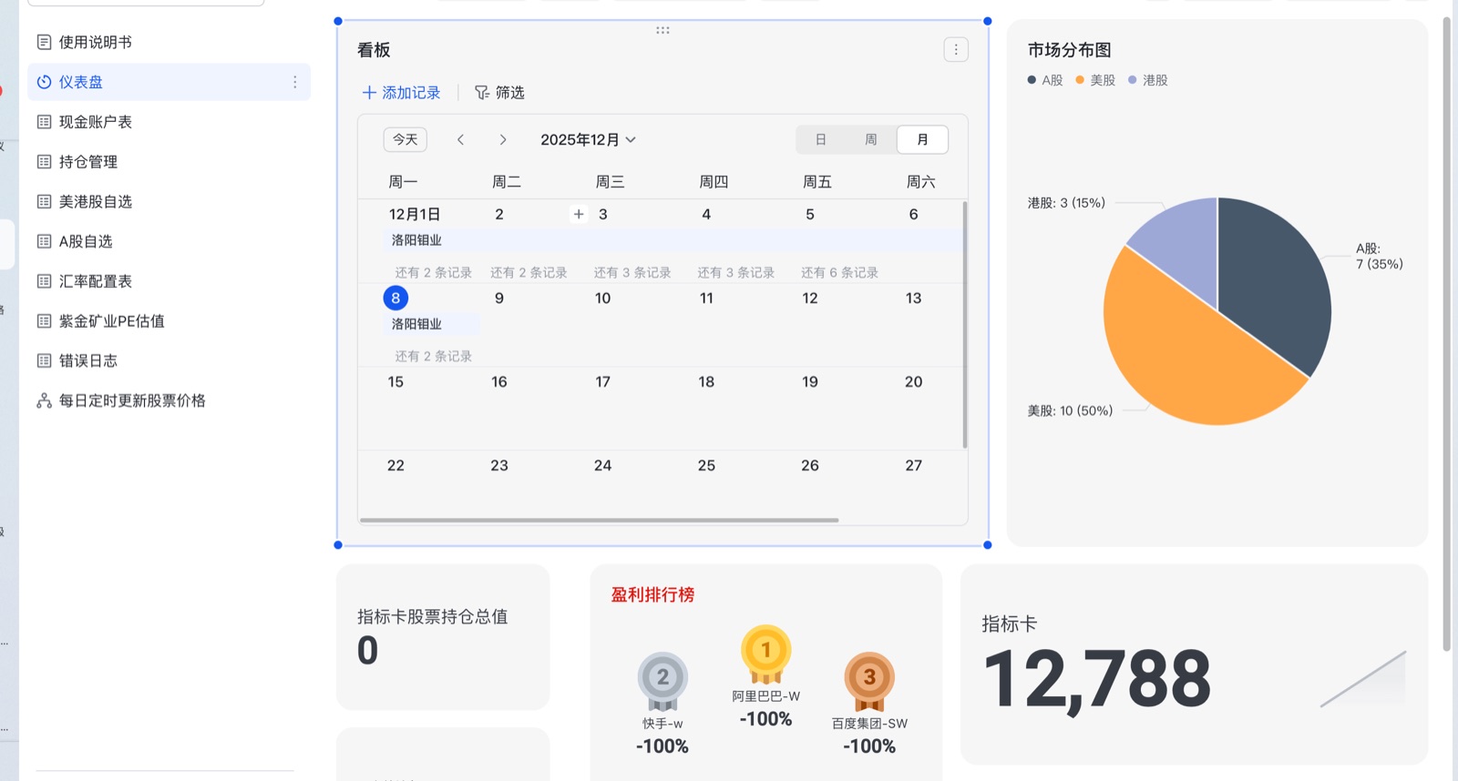Switch calendar to 周 view
The height and width of the screenshot is (781, 1458).
870,139
